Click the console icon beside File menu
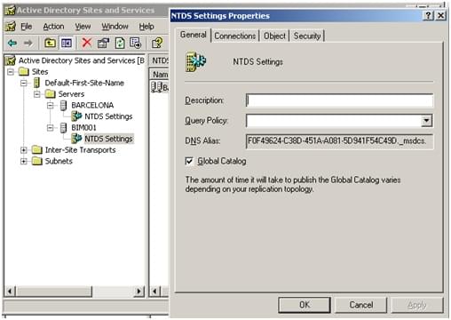The height and width of the screenshot is (320, 451). click(x=11, y=27)
